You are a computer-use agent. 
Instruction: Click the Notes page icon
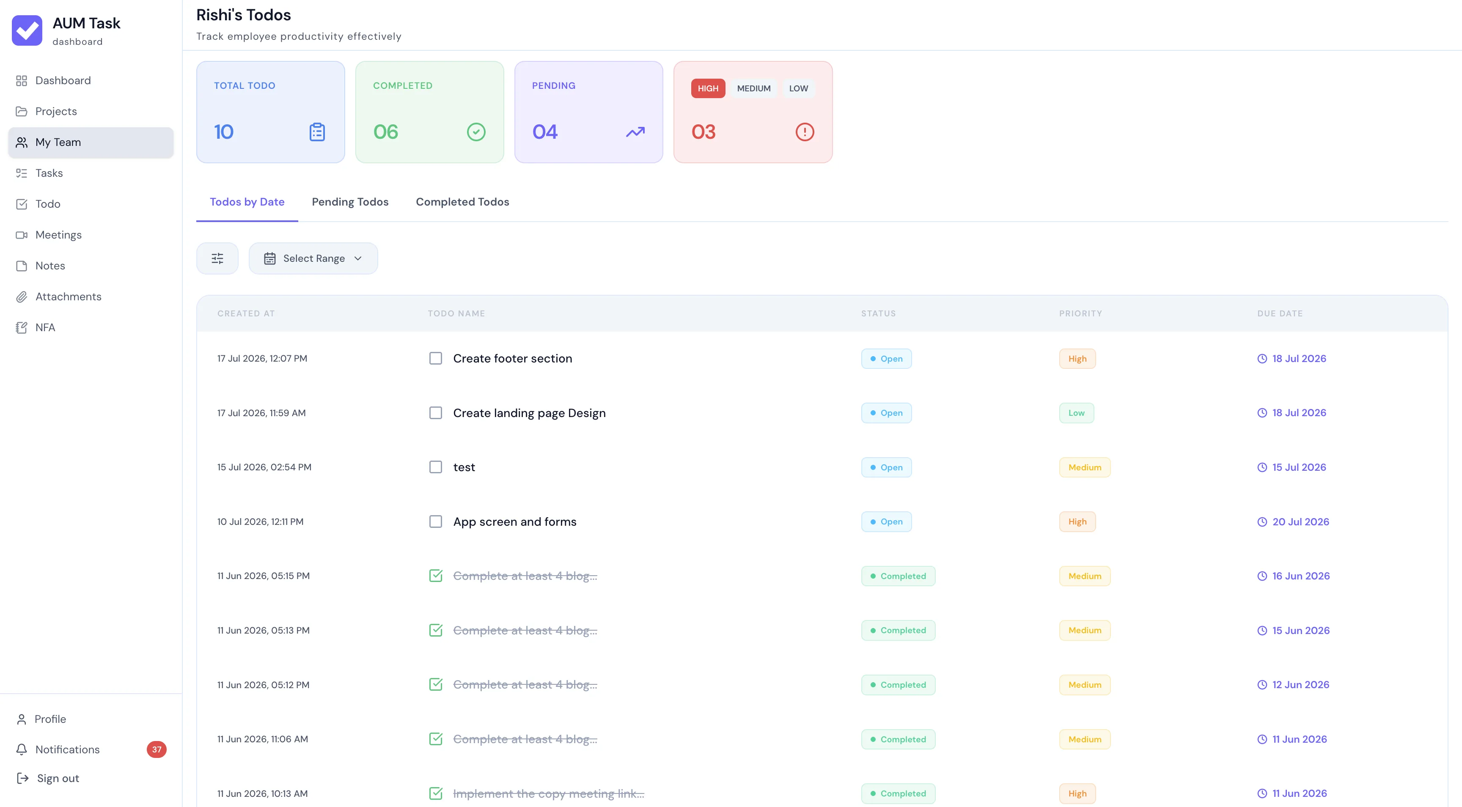tap(22, 266)
